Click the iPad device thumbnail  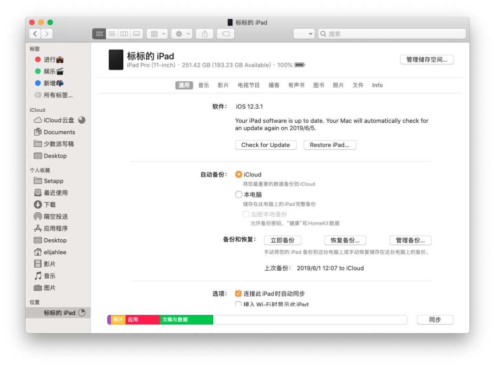tap(116, 59)
